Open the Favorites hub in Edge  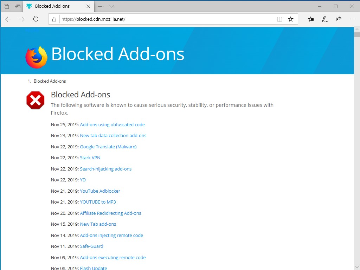coord(311,19)
